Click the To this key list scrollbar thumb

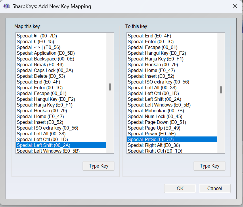[x=221, y=90]
